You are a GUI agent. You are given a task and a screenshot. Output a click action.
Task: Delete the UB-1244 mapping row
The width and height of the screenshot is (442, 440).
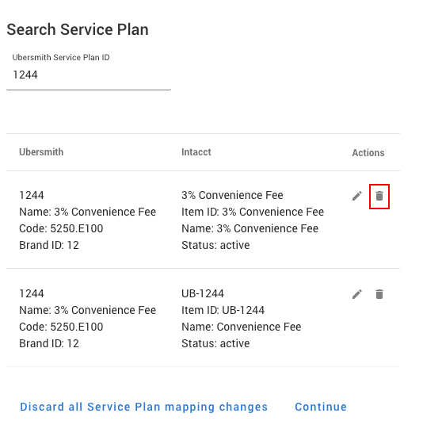tap(379, 294)
